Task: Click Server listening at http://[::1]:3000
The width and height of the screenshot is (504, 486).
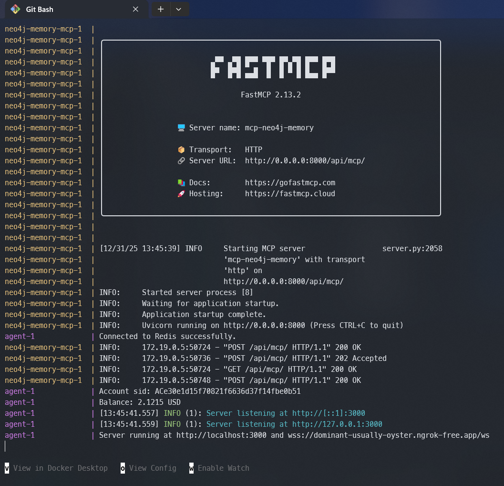Action: click(x=286, y=413)
